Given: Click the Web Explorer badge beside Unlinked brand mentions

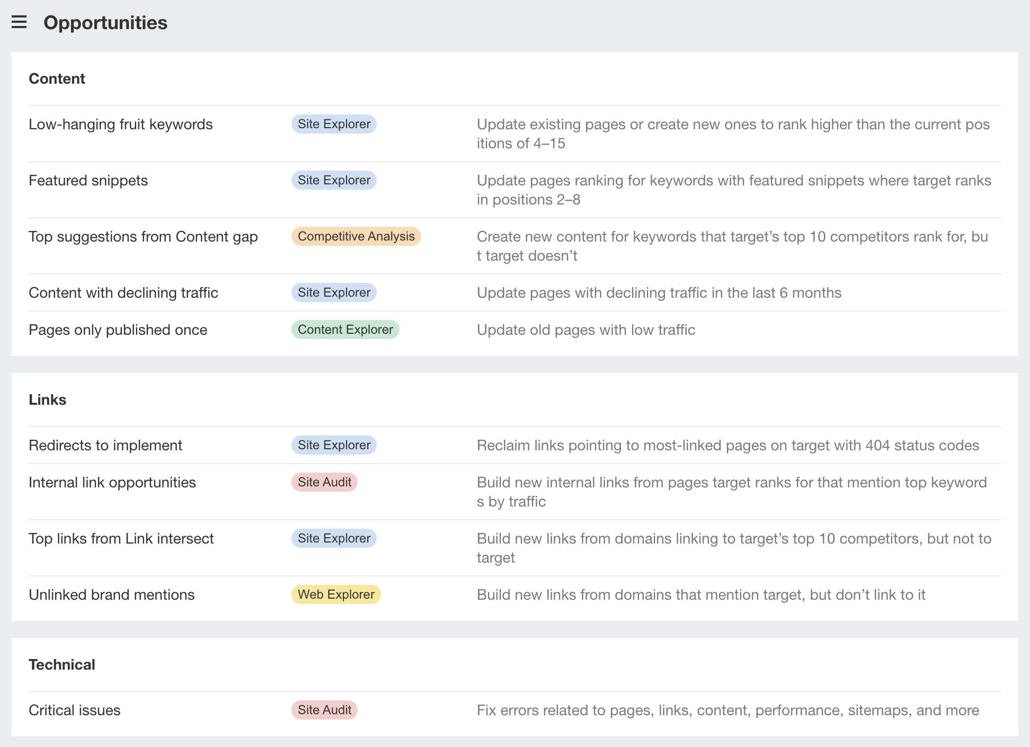Looking at the screenshot, I should pyautogui.click(x=336, y=594).
